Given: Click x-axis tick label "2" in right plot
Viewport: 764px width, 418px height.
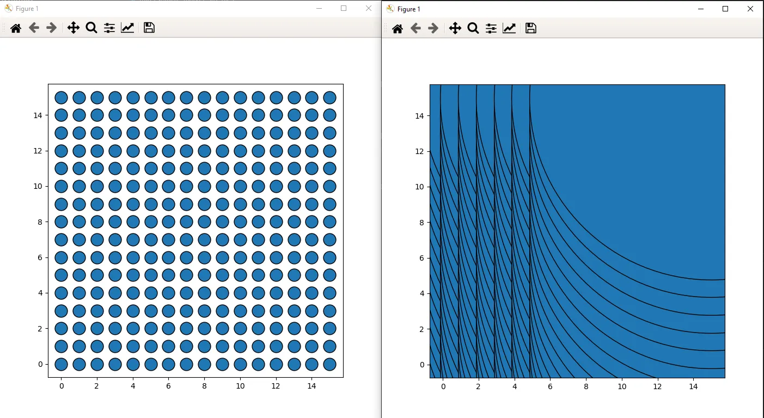Looking at the screenshot, I should pos(479,386).
